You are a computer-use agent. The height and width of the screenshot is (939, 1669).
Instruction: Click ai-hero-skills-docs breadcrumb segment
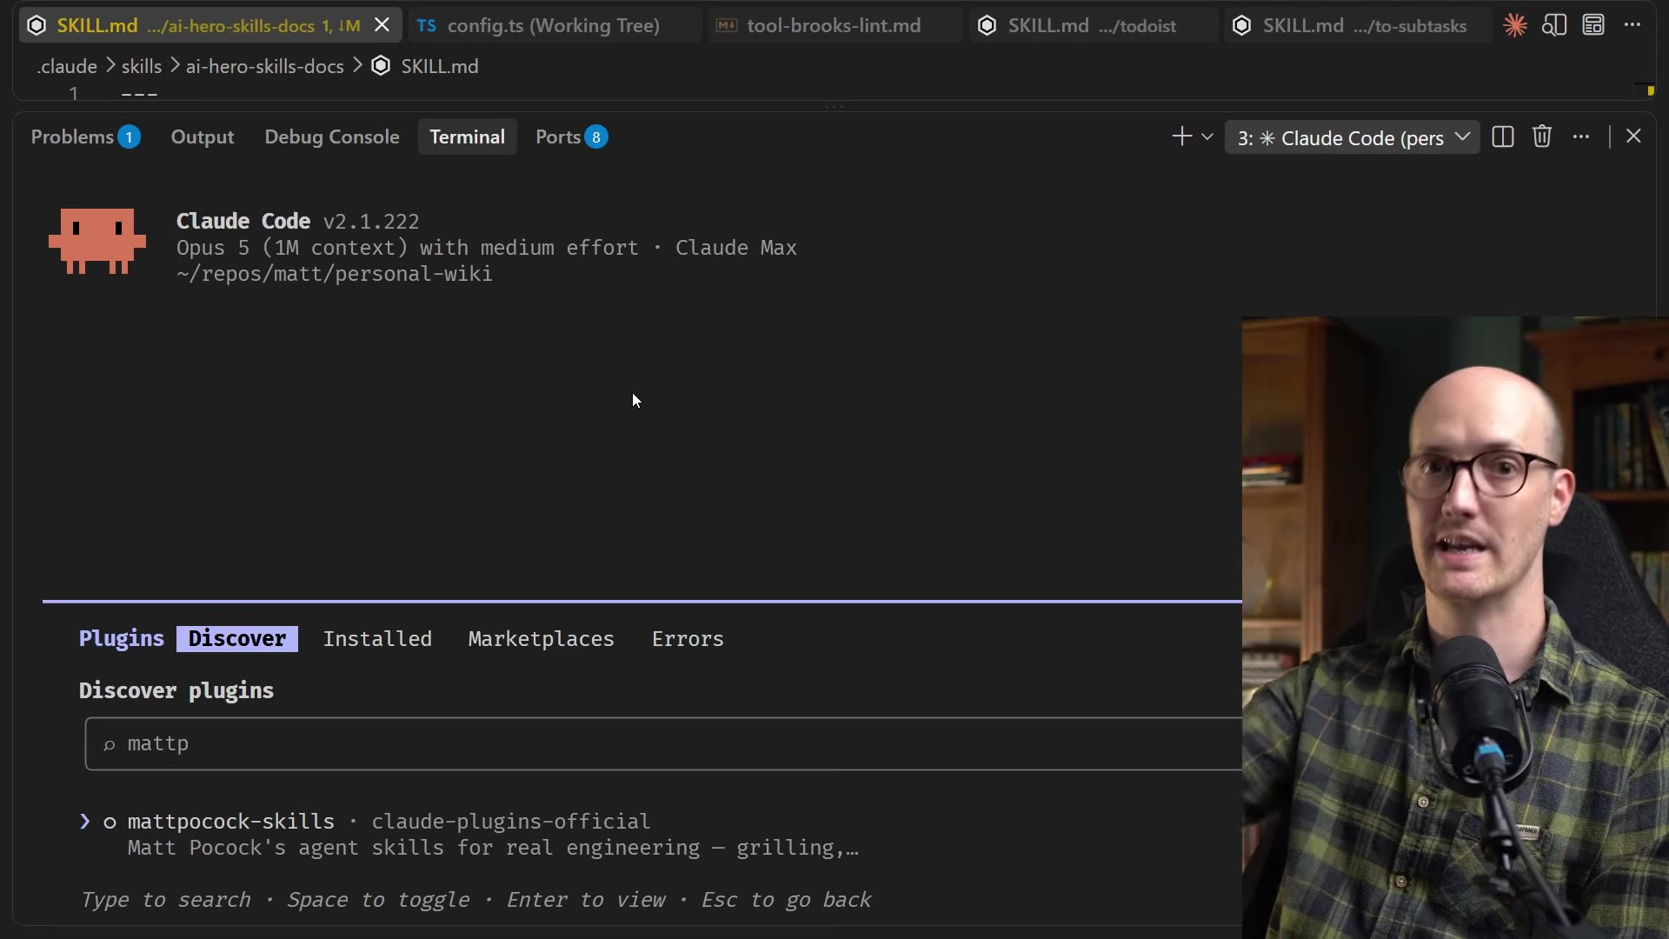pyautogui.click(x=265, y=66)
